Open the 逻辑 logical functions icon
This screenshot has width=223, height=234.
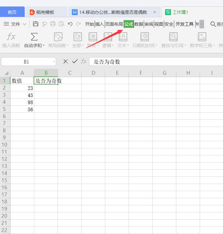(108, 37)
